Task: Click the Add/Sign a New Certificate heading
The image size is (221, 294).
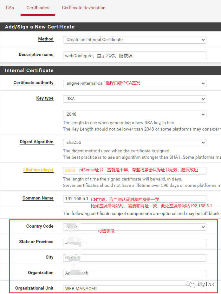Action: click(x=40, y=27)
